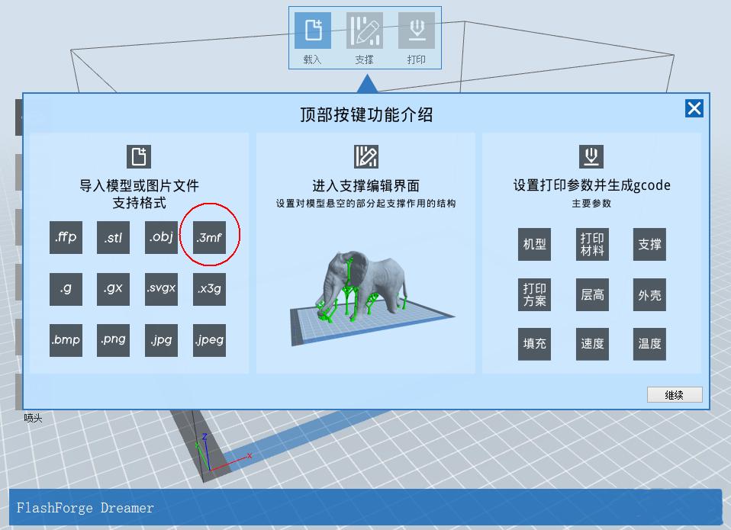Close the 顶部按键功能介绍 dialog
731x530 pixels.
coord(694,108)
